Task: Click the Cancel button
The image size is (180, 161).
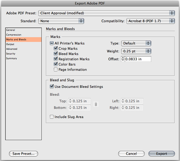Action: [x=131, y=154]
